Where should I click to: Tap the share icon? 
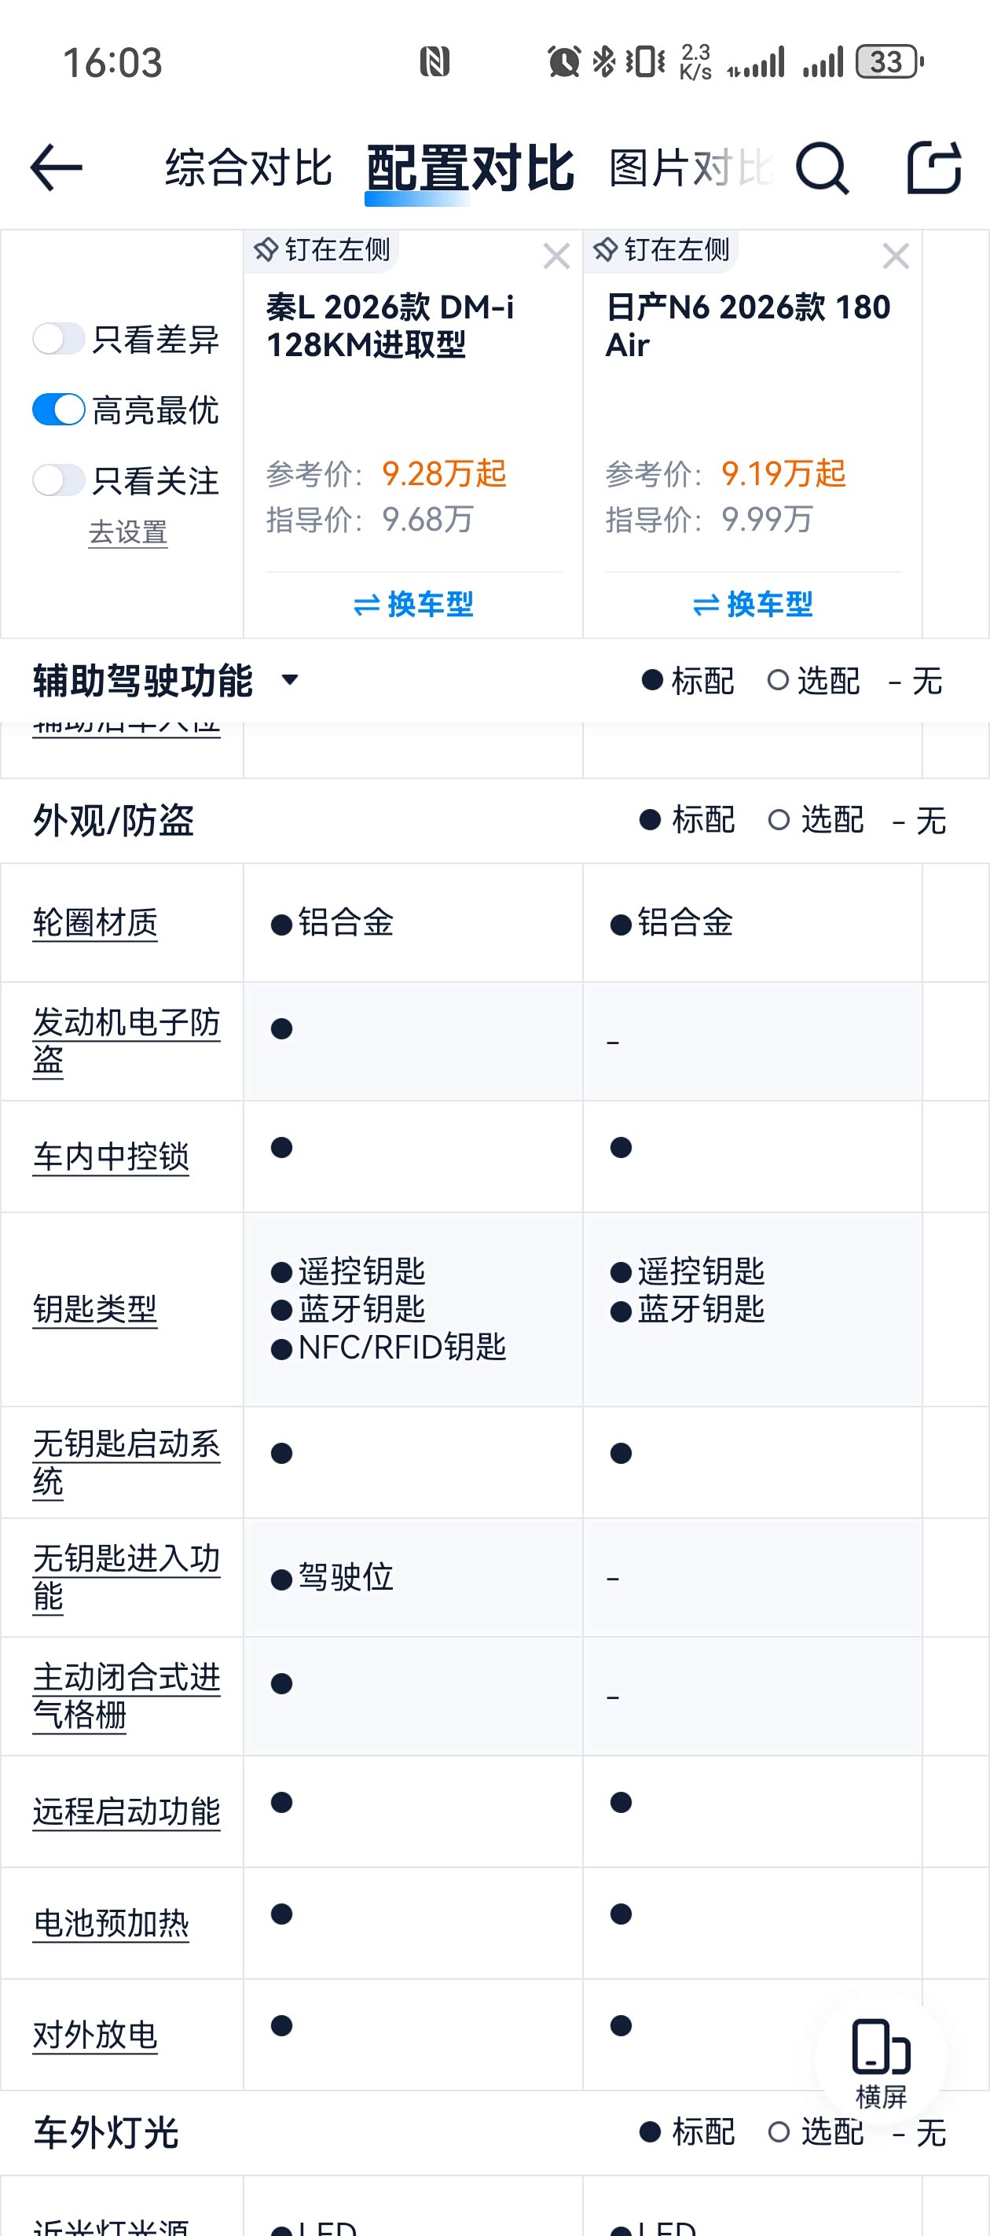933,167
